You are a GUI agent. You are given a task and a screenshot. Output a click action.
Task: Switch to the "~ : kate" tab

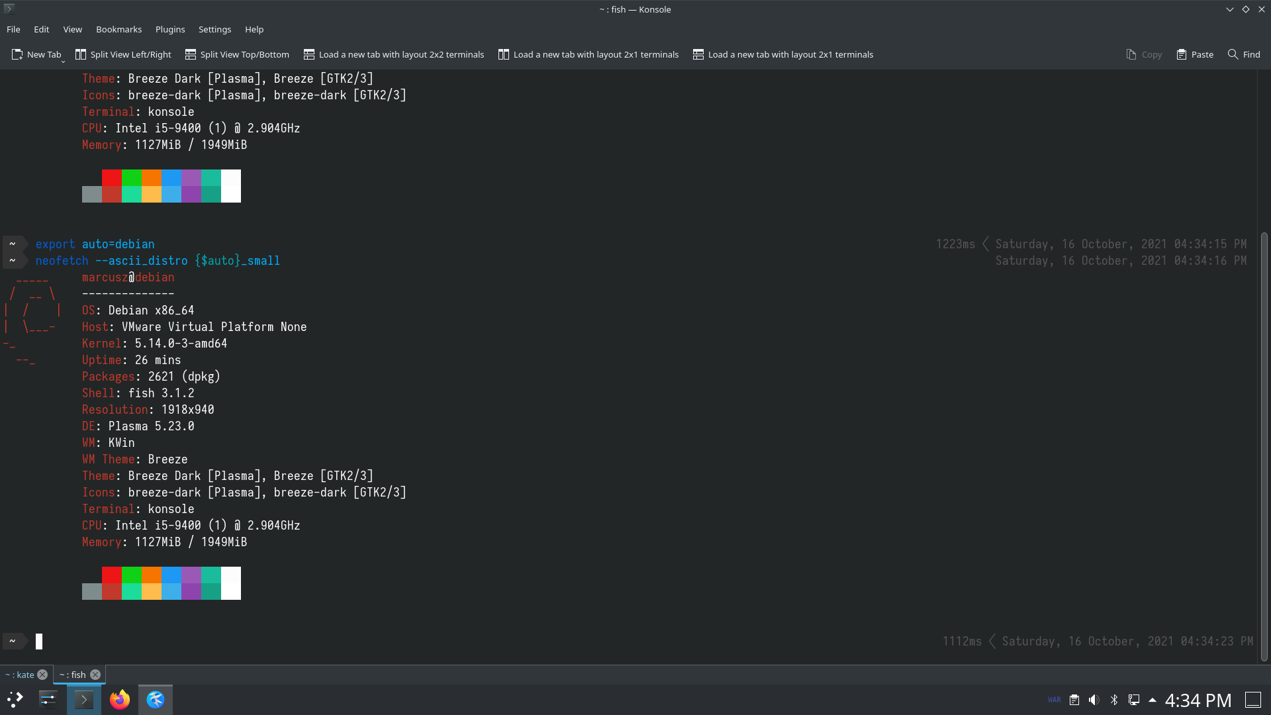pos(21,674)
